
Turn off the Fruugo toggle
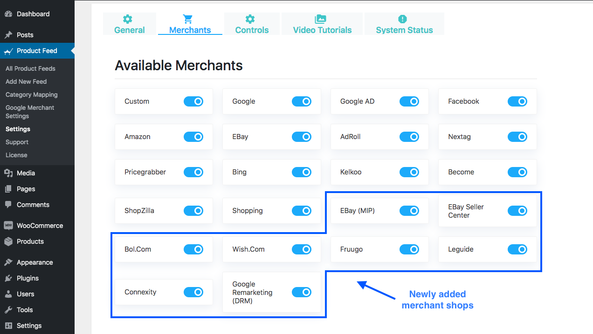point(409,249)
